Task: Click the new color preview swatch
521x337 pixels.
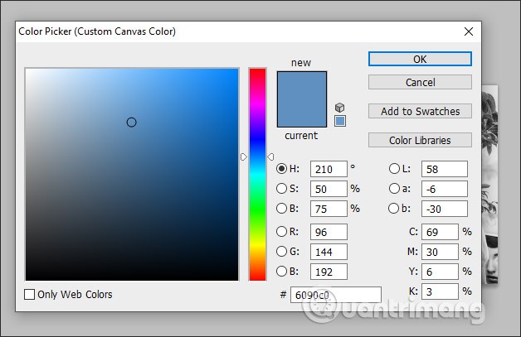Action: [301, 86]
